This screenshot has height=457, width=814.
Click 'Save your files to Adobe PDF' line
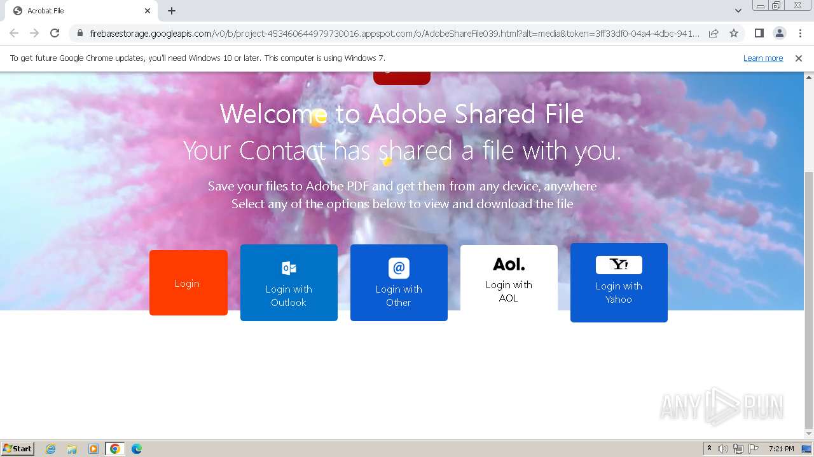click(x=403, y=186)
